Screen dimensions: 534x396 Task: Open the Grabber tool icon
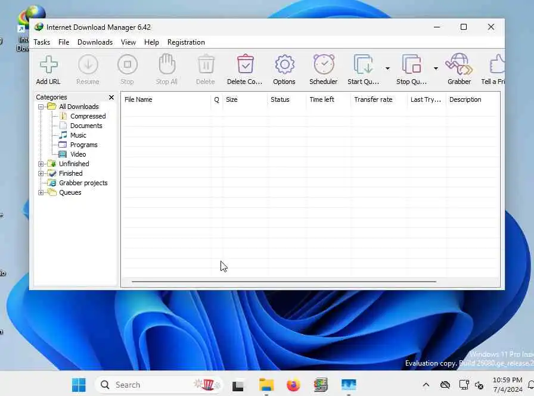tap(459, 64)
